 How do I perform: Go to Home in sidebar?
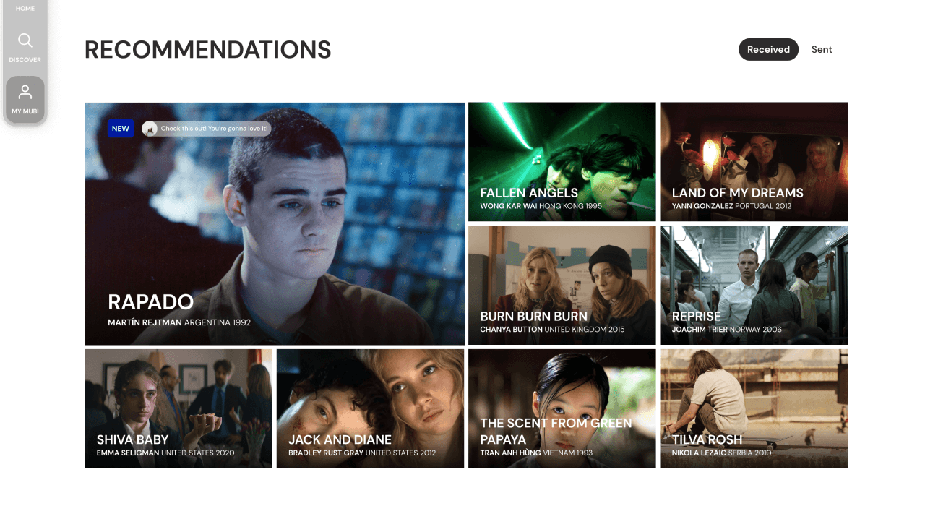tap(25, 9)
